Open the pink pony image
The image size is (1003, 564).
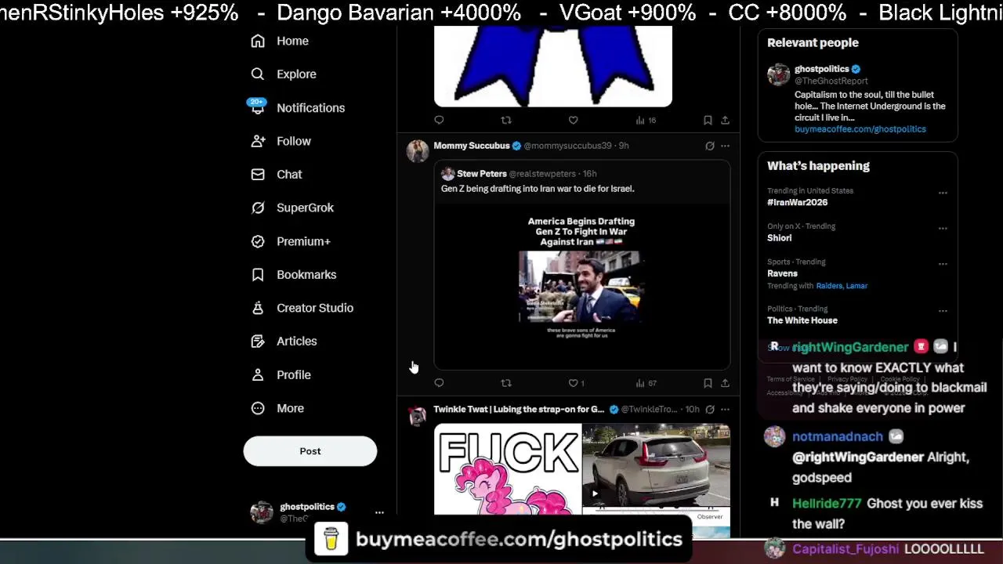click(508, 469)
